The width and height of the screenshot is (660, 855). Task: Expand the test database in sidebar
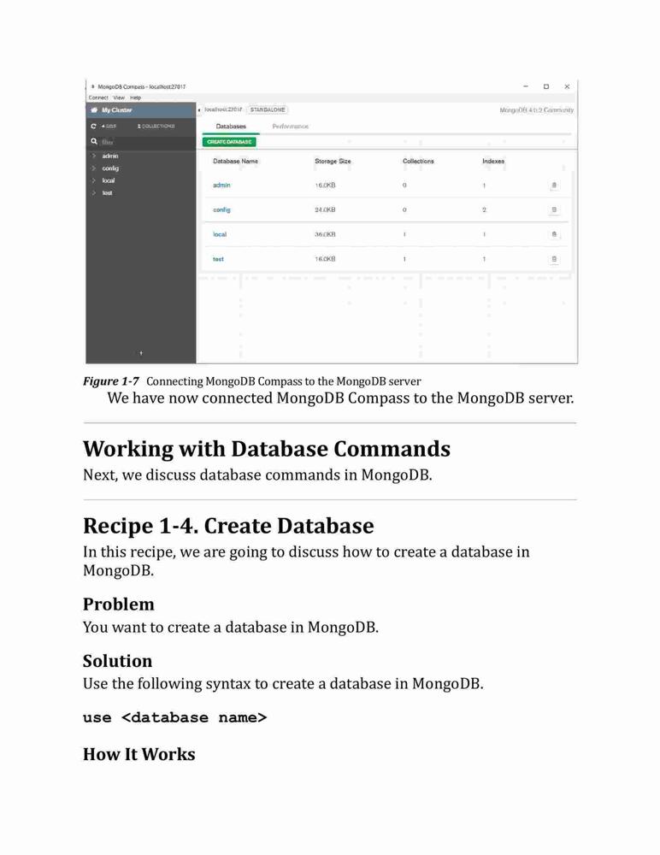94,193
